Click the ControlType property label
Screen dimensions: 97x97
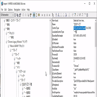56,28
